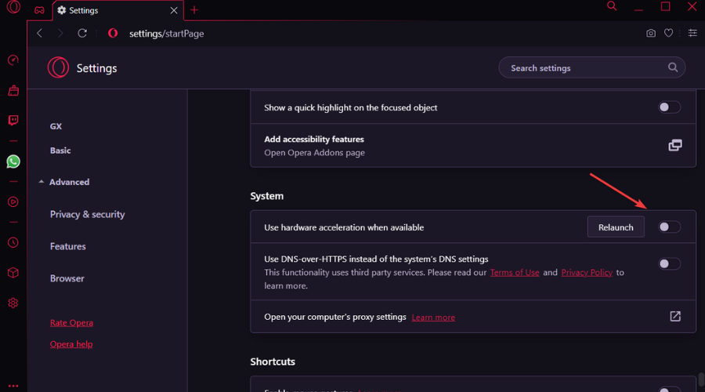Click the Shortcuts section heading
Image resolution: width=705 pixels, height=392 pixels.
273,361
